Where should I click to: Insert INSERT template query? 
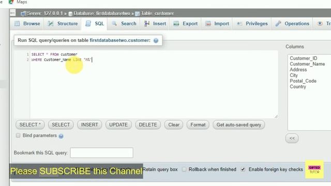pyautogui.click(x=89, y=125)
